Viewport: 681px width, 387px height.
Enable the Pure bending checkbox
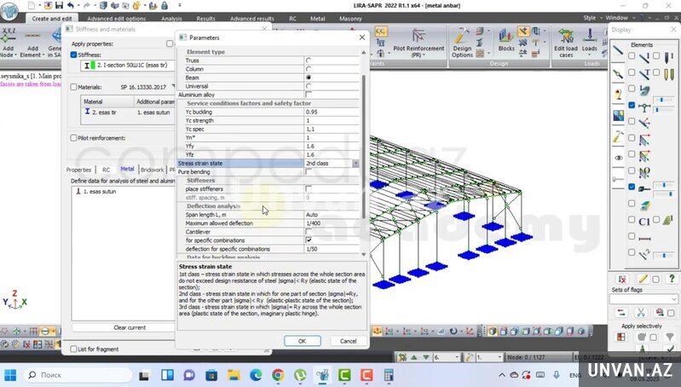point(309,172)
